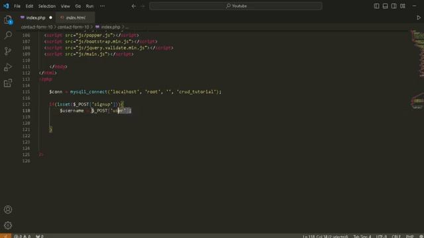The height and width of the screenshot is (238, 424).
Task: Open the File menu
Action: click(17, 6)
